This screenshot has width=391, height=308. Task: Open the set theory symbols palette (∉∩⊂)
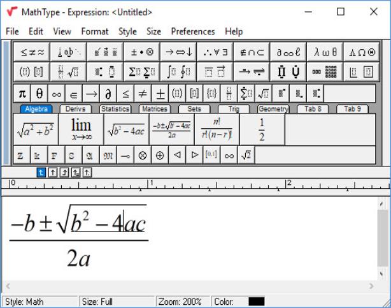[252, 52]
